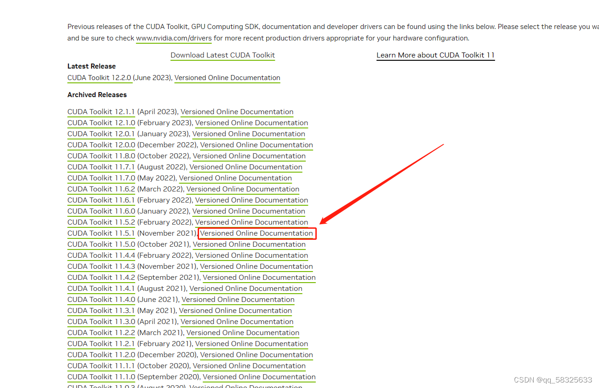Go to CUDA Toolkit 11.4.3 link
This screenshot has width=599, height=388.
click(101, 266)
